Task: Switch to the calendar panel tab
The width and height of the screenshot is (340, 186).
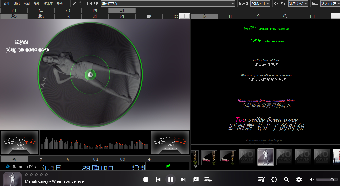Action: click(95, 10)
